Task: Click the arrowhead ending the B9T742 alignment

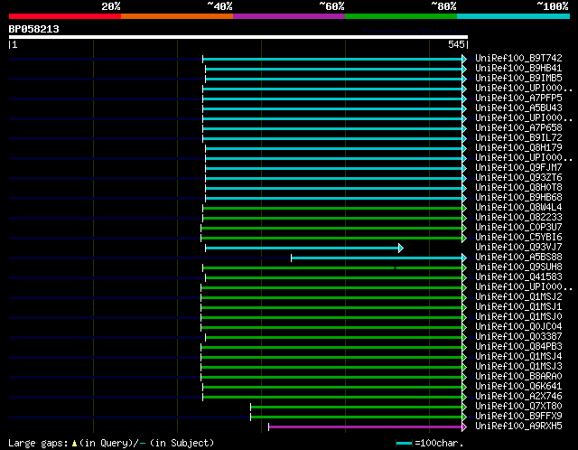Action: [464, 59]
